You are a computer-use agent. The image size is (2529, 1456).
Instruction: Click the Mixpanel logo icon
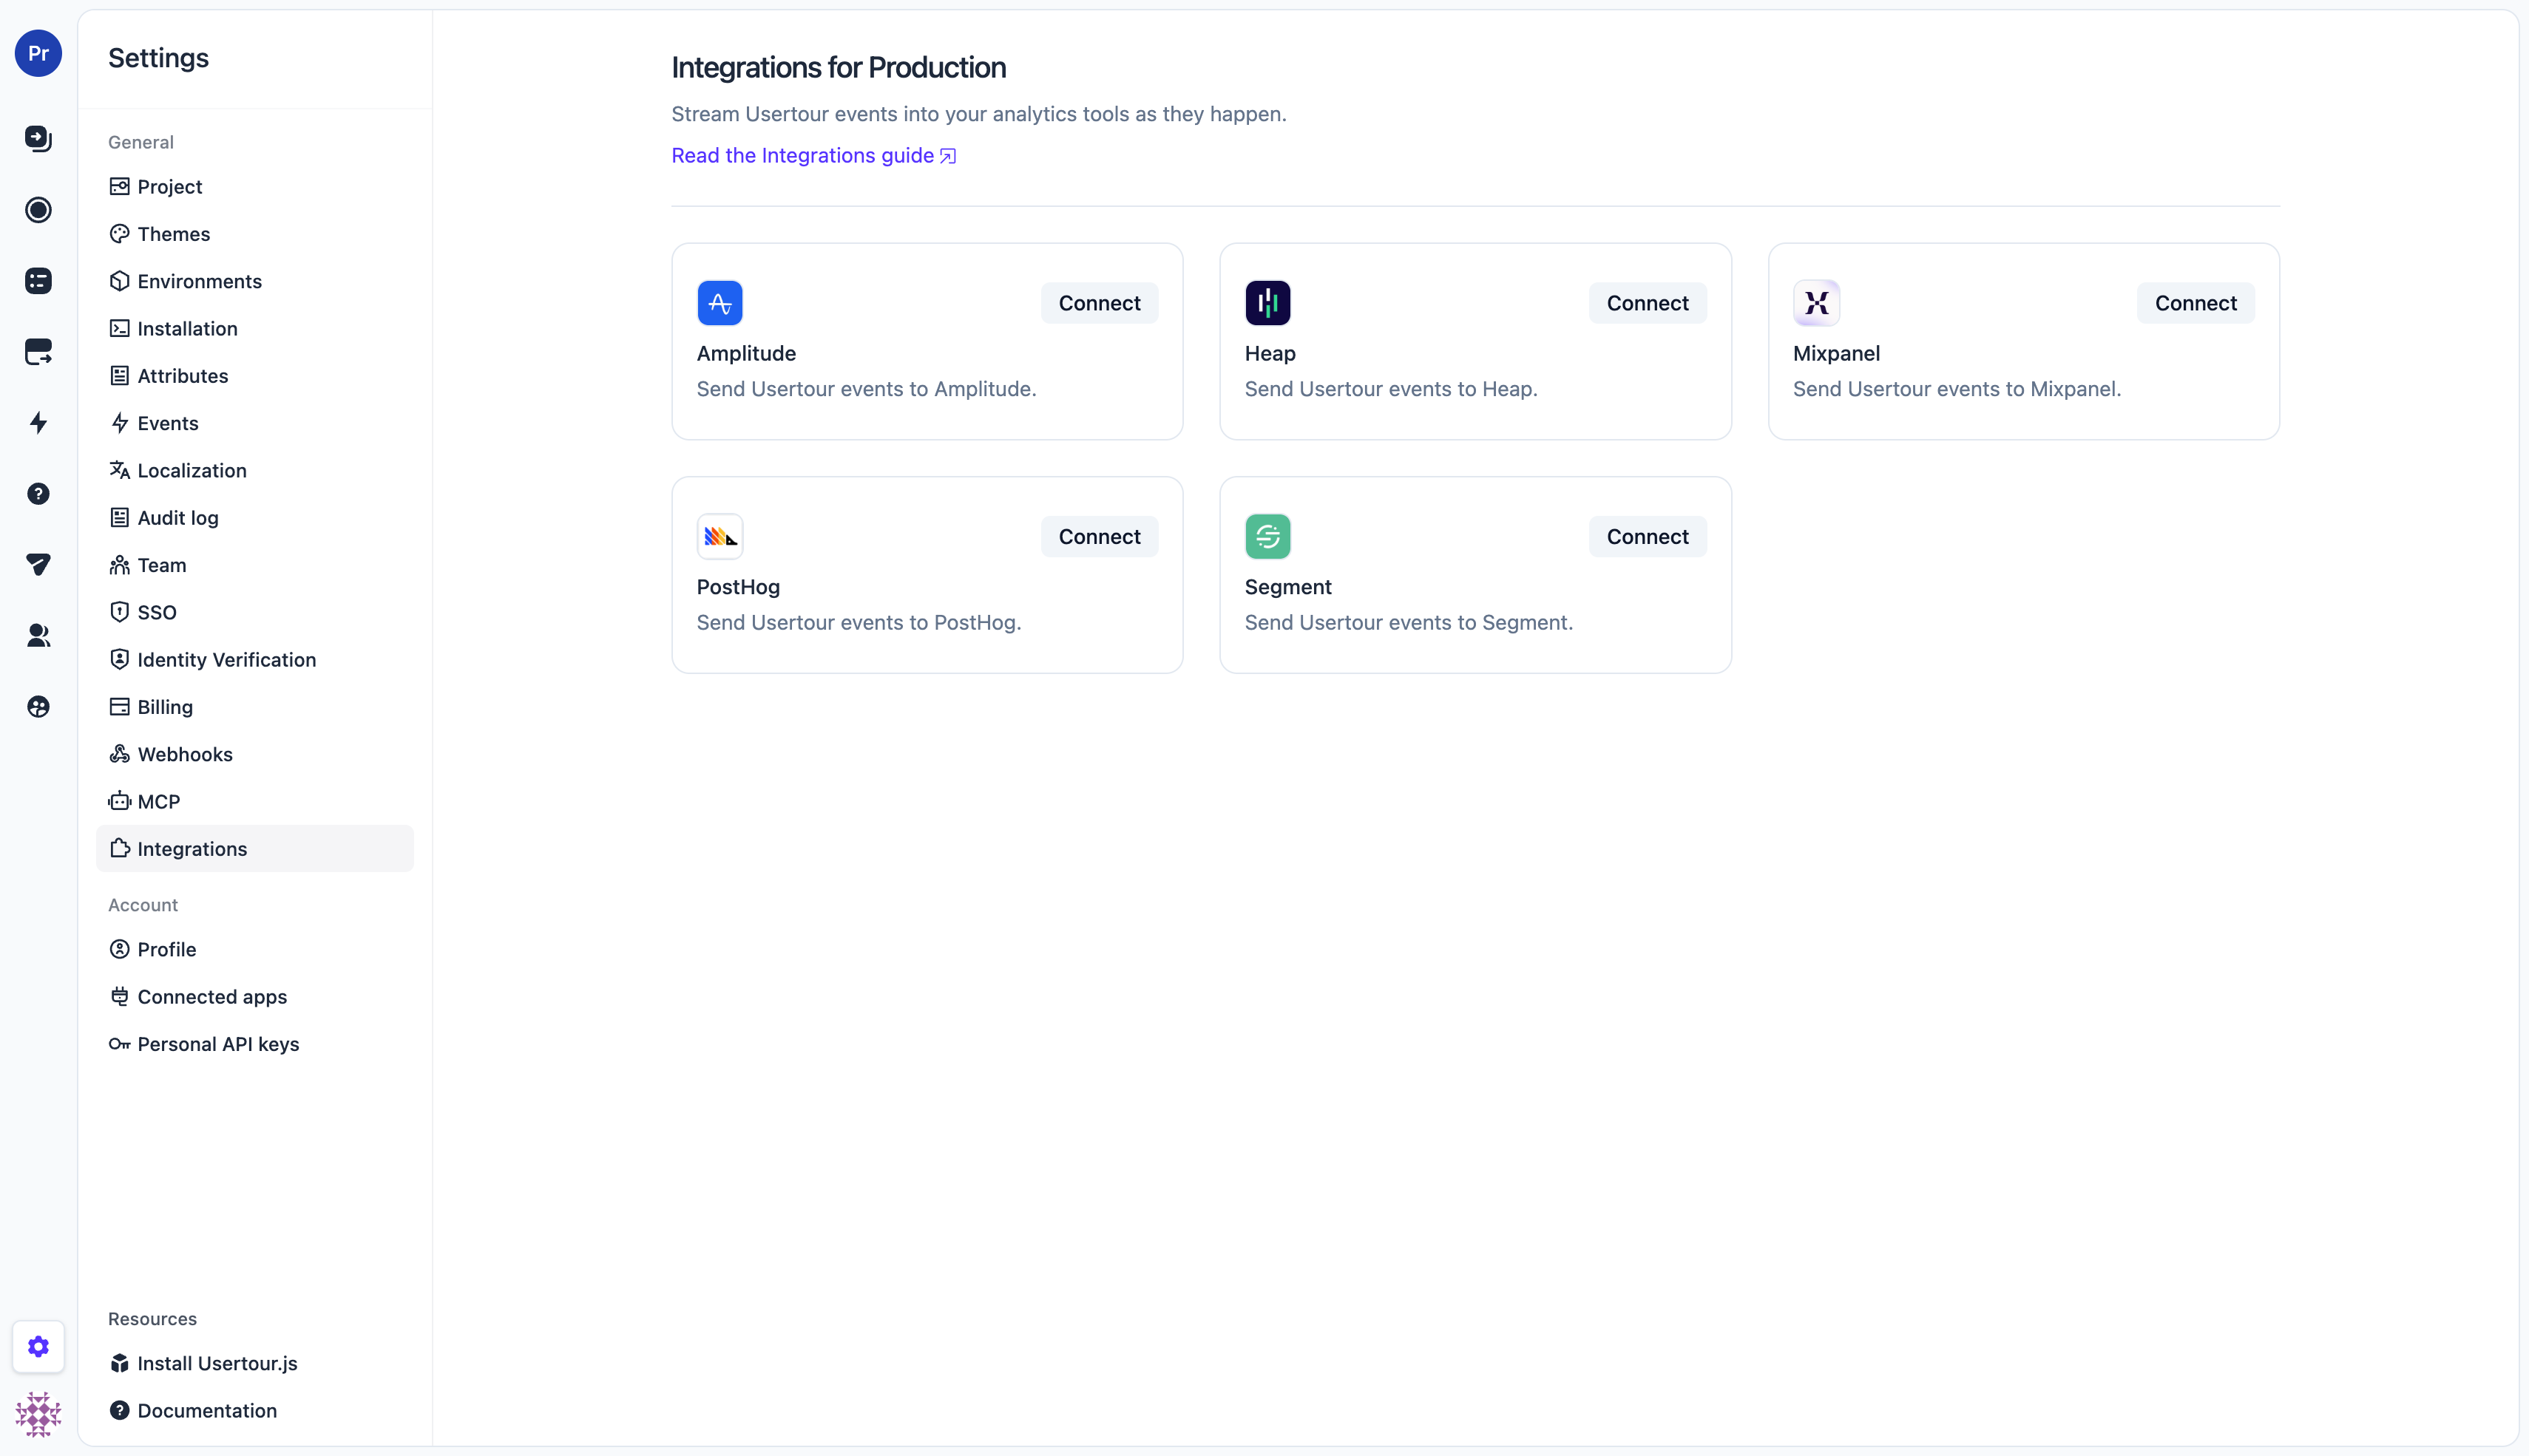tap(1815, 303)
